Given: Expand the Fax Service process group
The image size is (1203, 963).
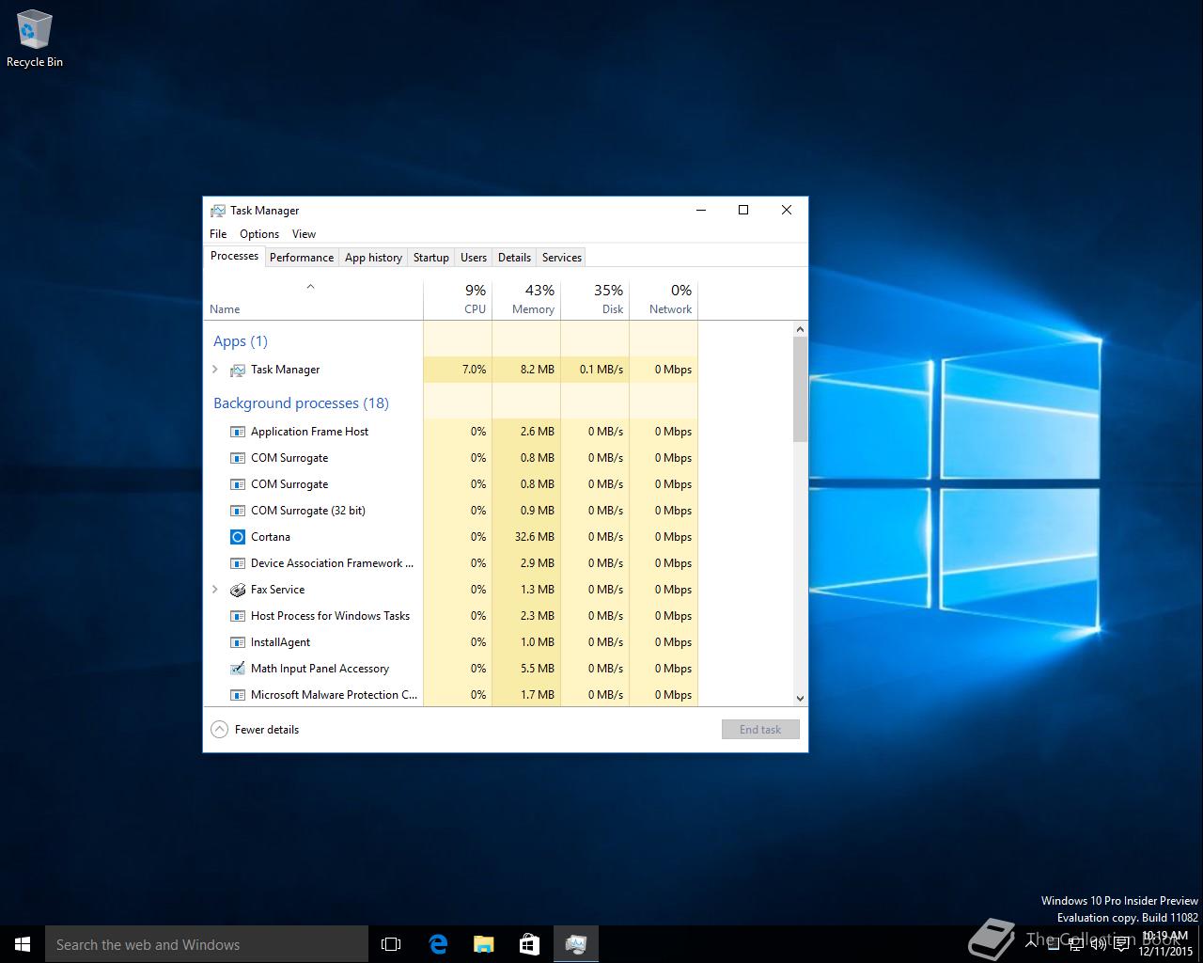Looking at the screenshot, I should (215, 590).
